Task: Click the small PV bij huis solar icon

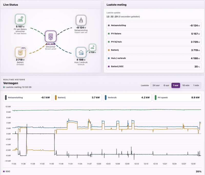Action: (x=93, y=47)
